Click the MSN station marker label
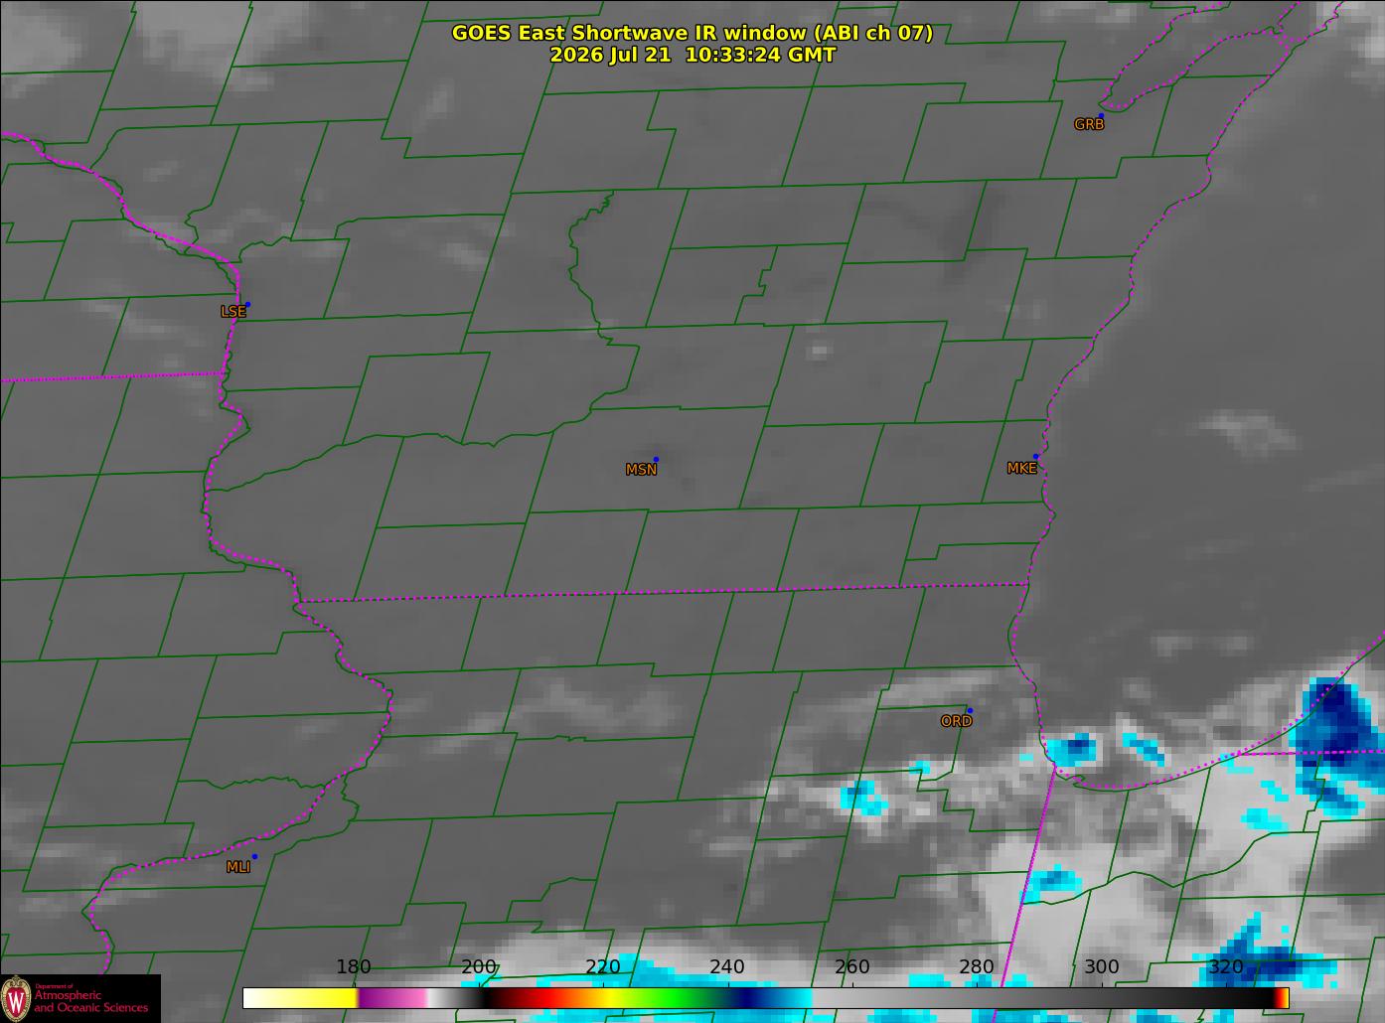 641,470
